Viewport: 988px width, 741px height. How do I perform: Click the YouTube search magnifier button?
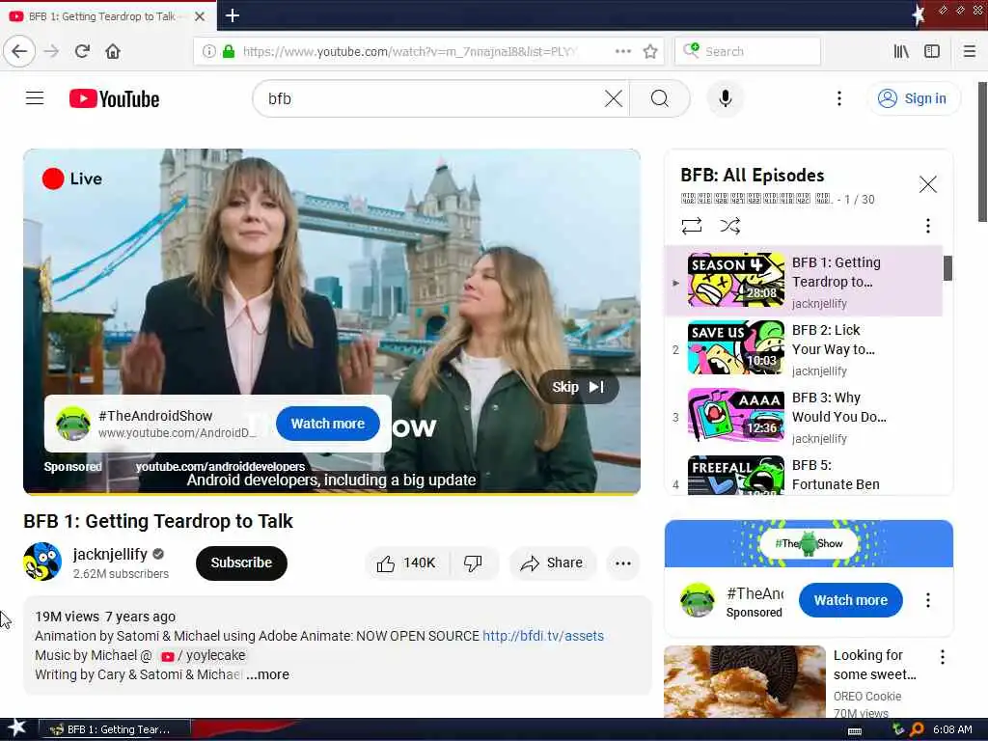point(660,98)
